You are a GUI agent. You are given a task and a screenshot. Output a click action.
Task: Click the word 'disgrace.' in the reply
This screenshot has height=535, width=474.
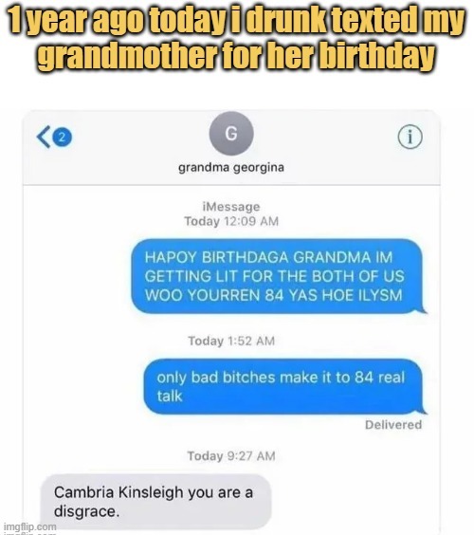pos(87,511)
